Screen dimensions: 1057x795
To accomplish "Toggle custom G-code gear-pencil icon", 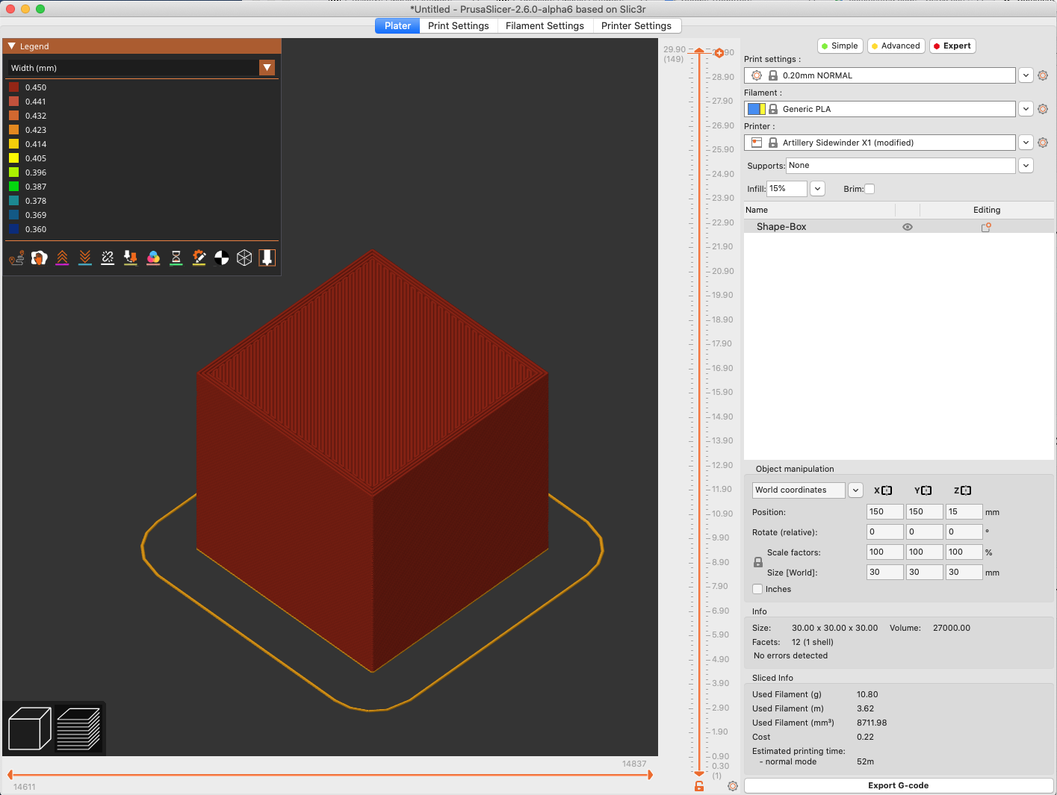I will 199,258.
